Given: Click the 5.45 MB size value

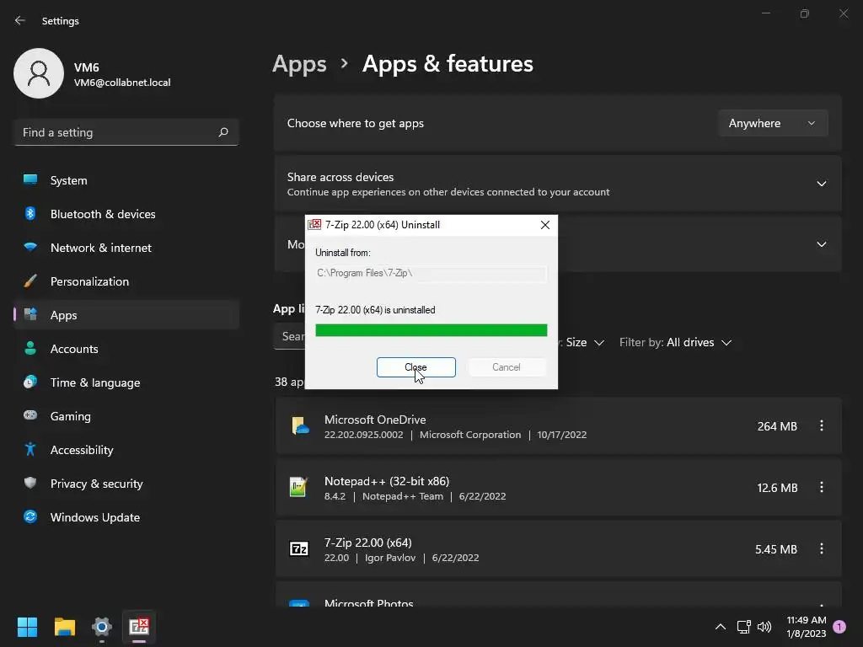Looking at the screenshot, I should pyautogui.click(x=775, y=549).
